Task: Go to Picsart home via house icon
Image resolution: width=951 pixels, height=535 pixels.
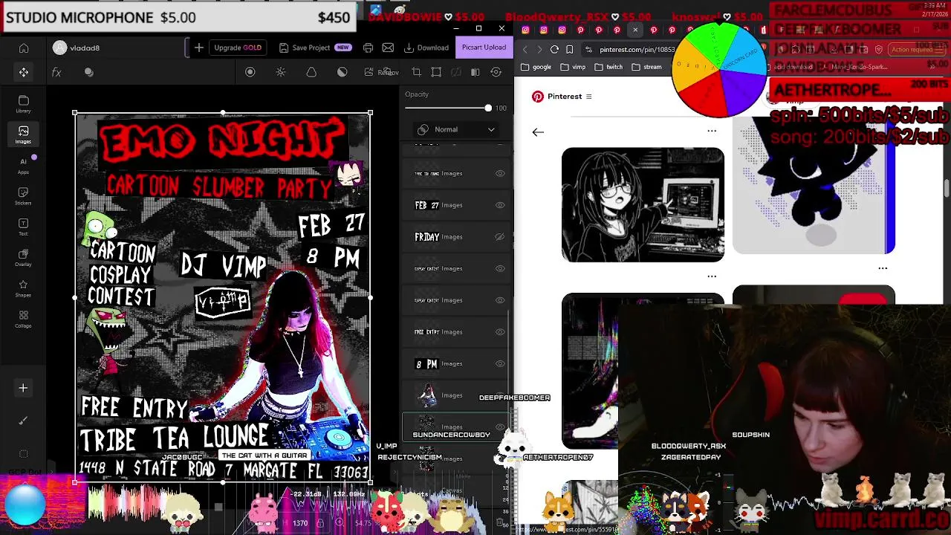Action: pyautogui.click(x=24, y=48)
